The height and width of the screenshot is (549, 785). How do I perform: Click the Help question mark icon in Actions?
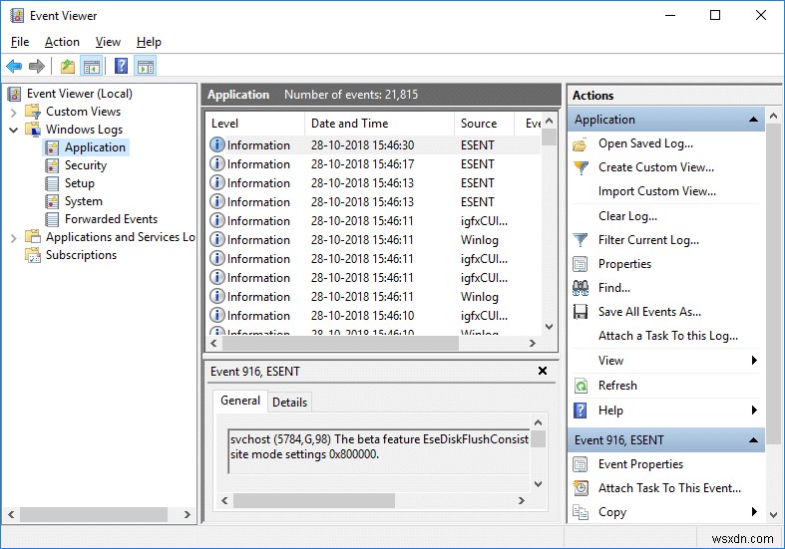click(x=581, y=411)
